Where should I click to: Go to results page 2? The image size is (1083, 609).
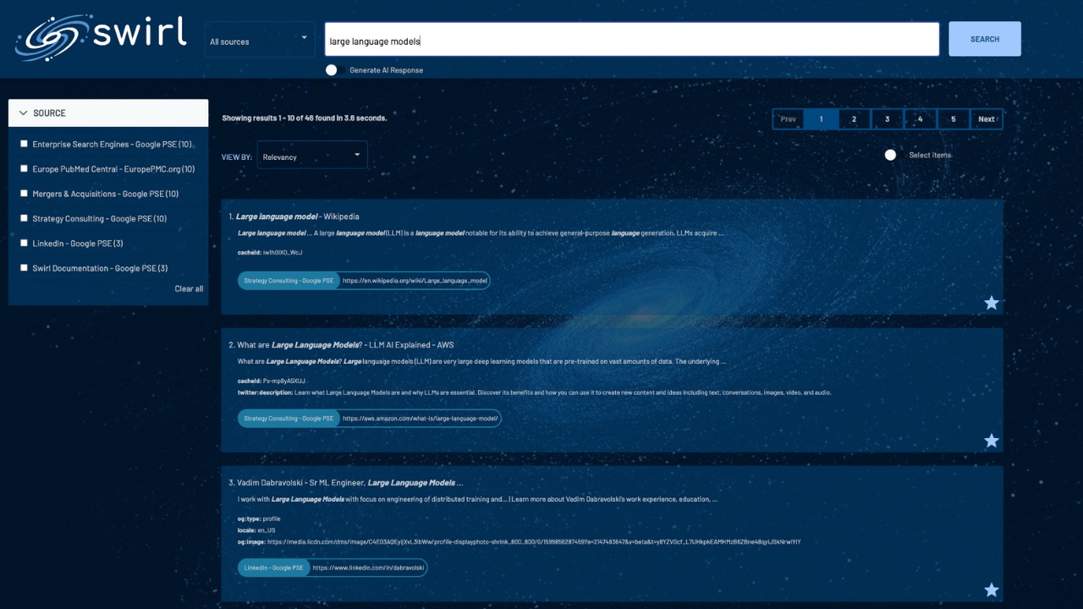coord(854,119)
